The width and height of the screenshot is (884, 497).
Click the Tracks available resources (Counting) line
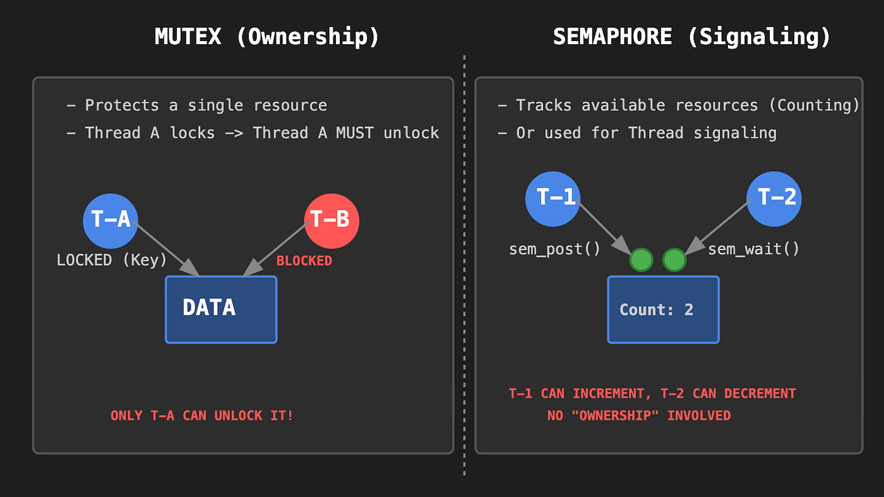[679, 105]
